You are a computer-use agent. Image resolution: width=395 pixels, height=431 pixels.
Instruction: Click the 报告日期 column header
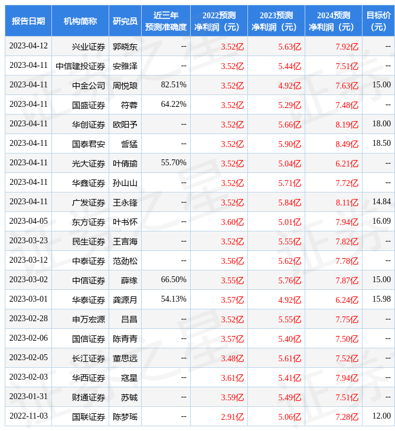pyautogui.click(x=28, y=21)
